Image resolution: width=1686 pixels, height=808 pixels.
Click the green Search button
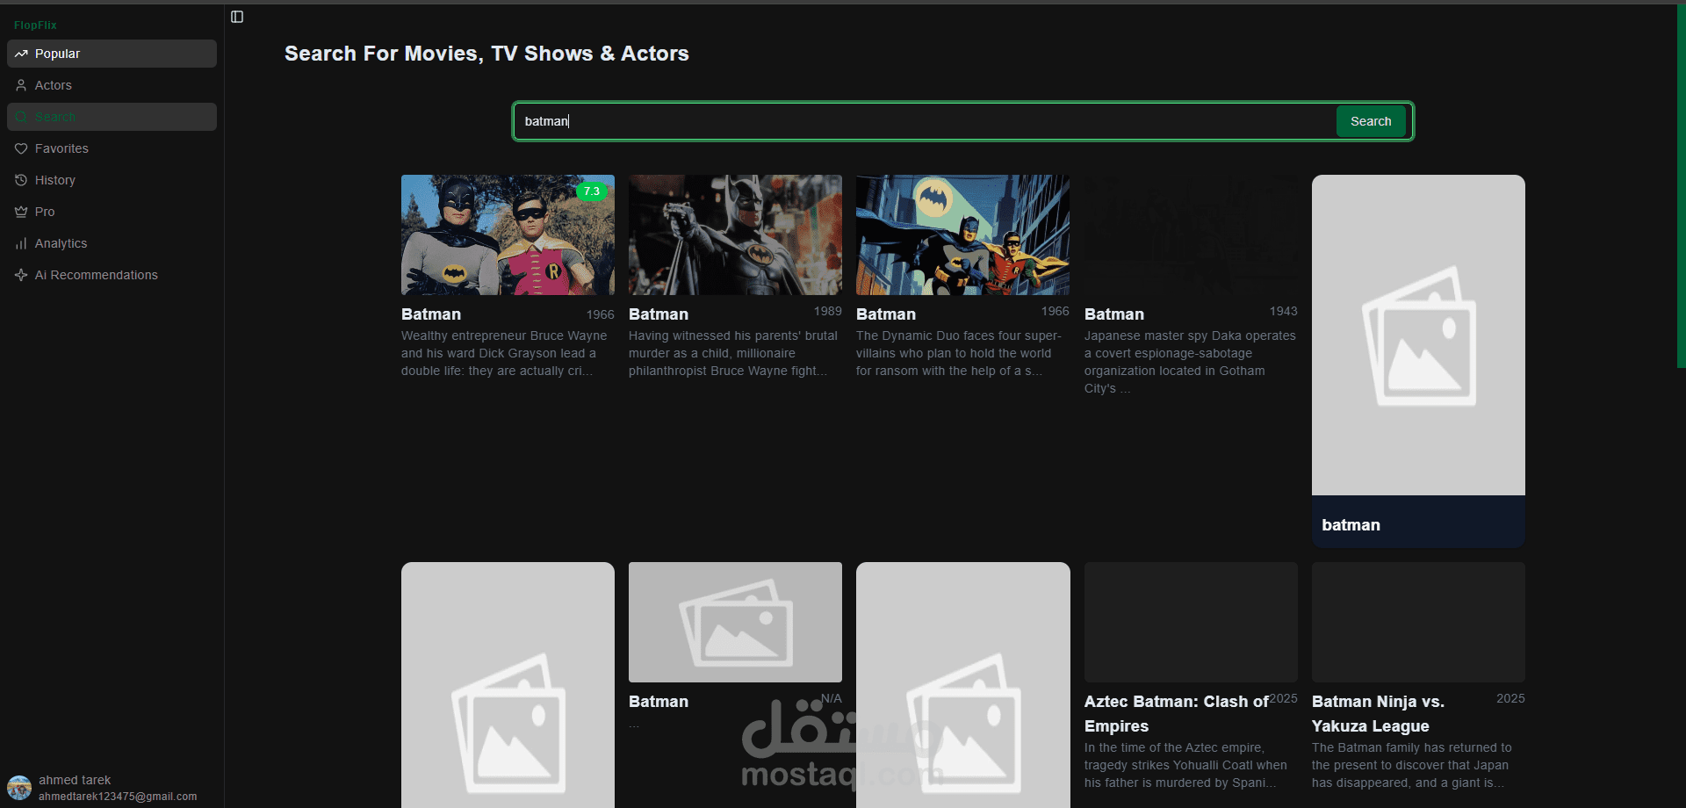point(1371,121)
